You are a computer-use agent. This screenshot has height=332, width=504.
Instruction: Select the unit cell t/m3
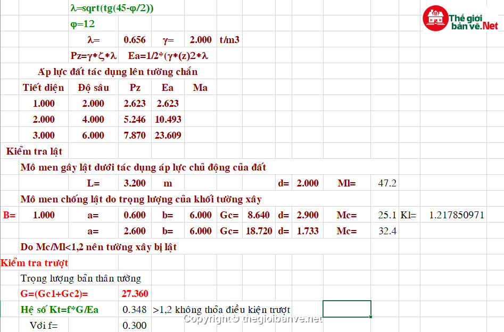point(229,40)
